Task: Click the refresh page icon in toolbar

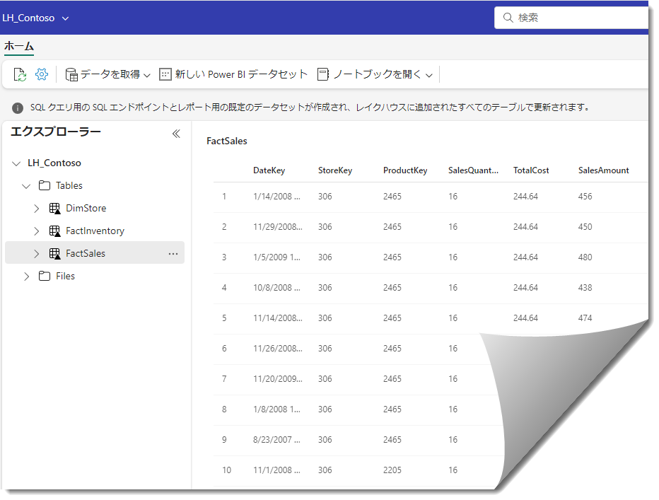Action: [x=21, y=74]
